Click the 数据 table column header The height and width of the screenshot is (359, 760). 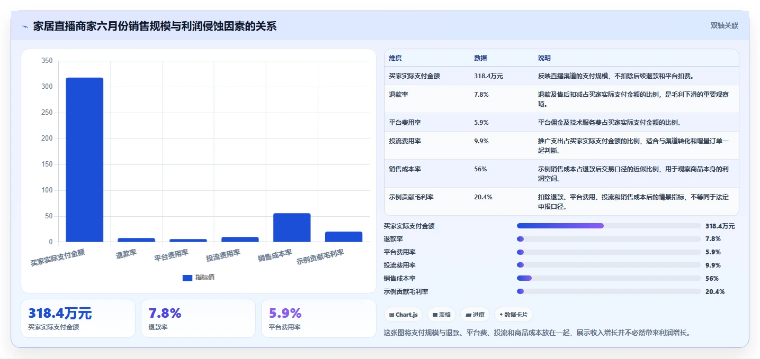point(480,58)
